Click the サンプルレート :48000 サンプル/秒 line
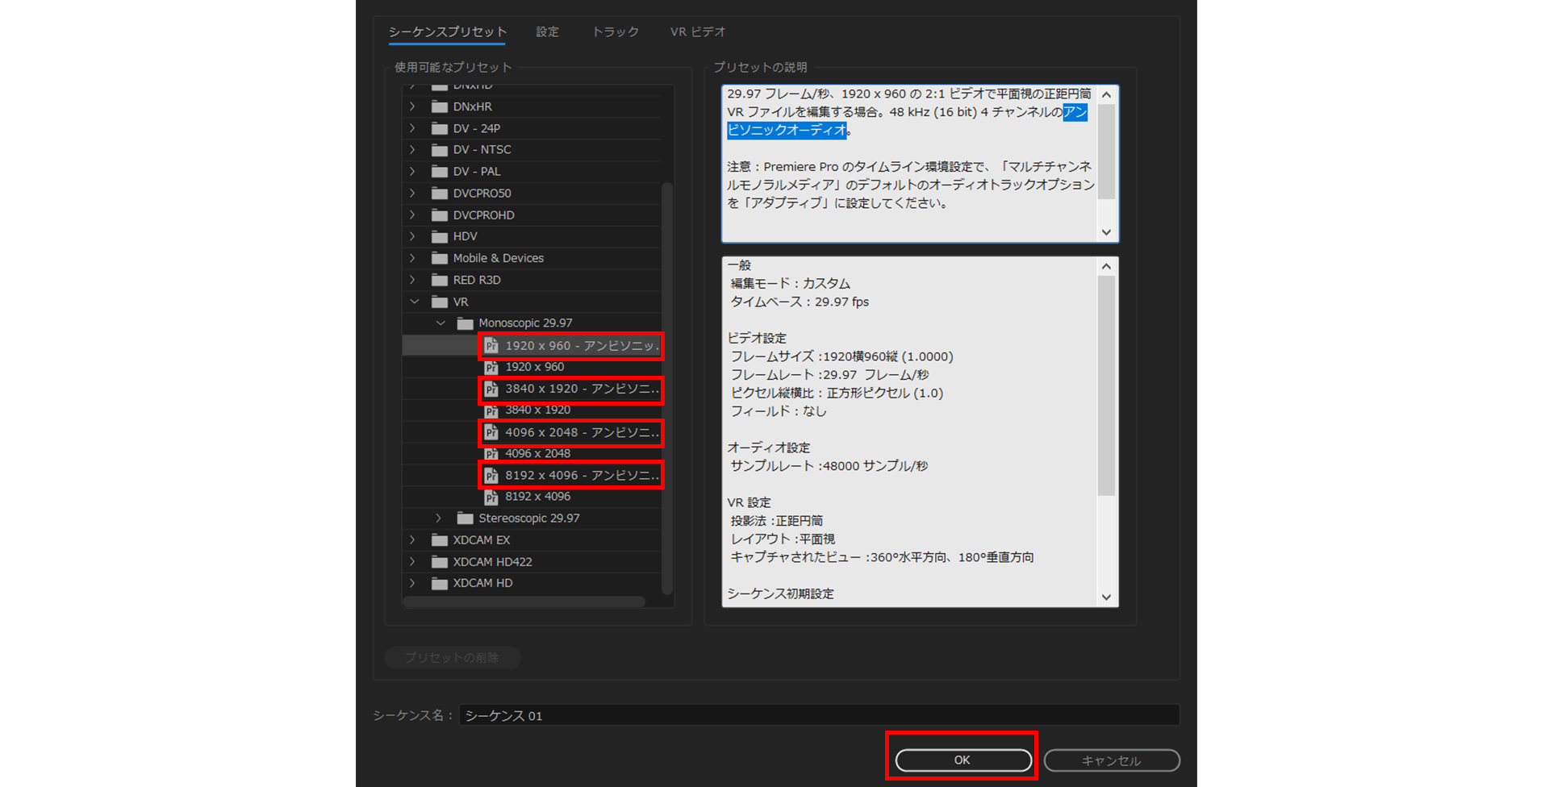The width and height of the screenshot is (1549, 787). point(829,466)
